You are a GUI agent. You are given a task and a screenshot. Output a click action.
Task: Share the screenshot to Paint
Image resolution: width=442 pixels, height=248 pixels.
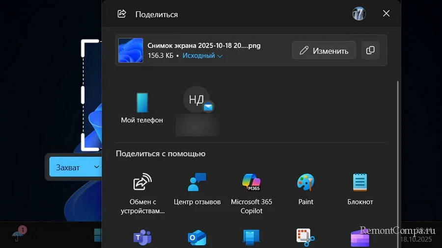[305, 190]
